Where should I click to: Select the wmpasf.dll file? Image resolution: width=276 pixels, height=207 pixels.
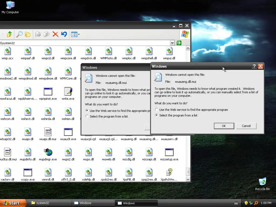coord(28,54)
